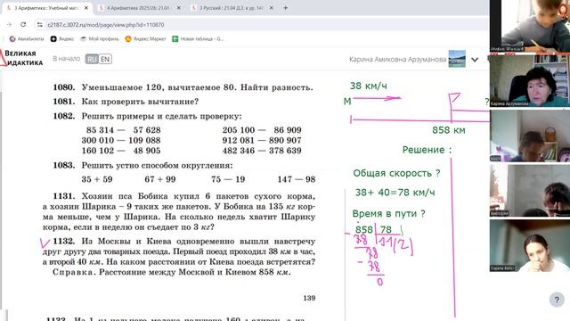570x321 pixels.
Task: Click the page number 139
Action: click(309, 298)
